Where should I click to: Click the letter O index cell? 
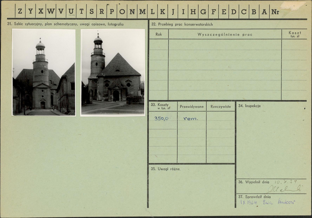pos(122,11)
